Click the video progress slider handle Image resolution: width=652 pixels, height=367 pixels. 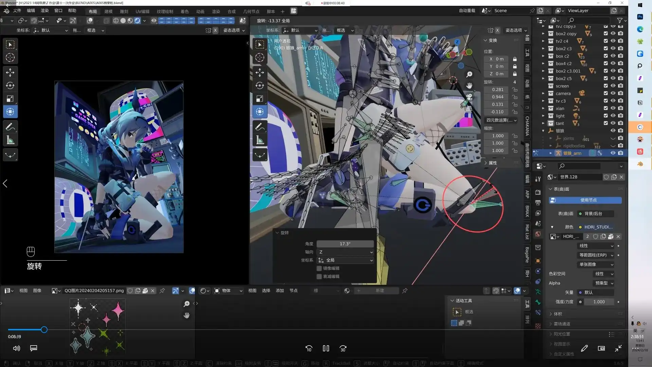tap(44, 330)
